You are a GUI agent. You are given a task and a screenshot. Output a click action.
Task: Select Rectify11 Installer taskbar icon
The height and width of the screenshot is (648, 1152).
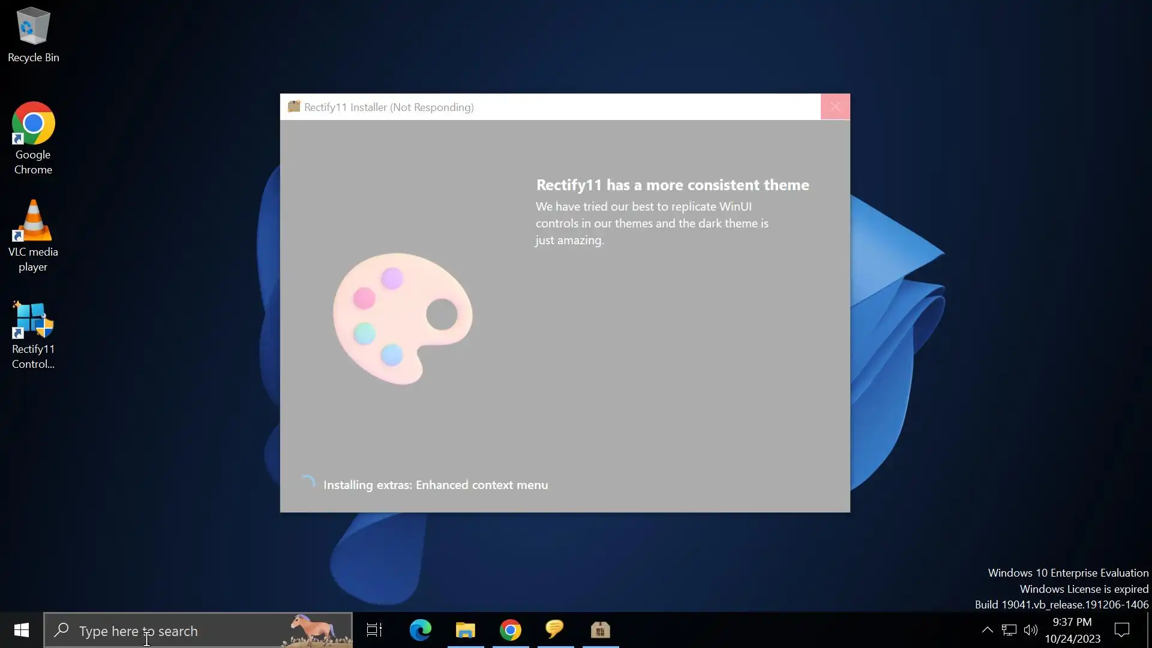tap(600, 630)
